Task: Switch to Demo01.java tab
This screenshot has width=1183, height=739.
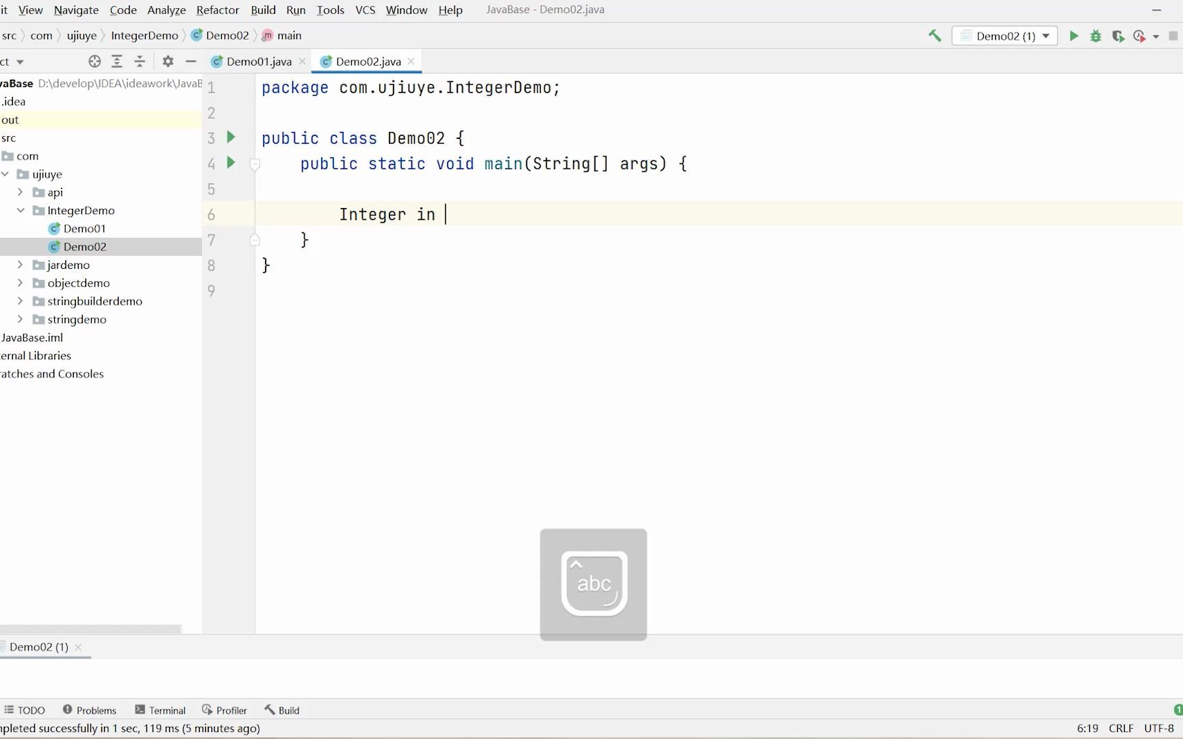Action: coord(258,62)
